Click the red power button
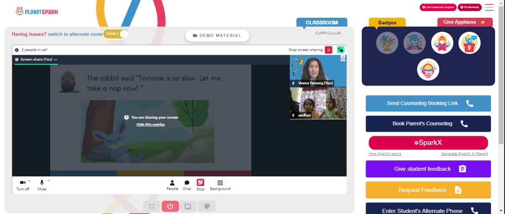 pos(170,206)
